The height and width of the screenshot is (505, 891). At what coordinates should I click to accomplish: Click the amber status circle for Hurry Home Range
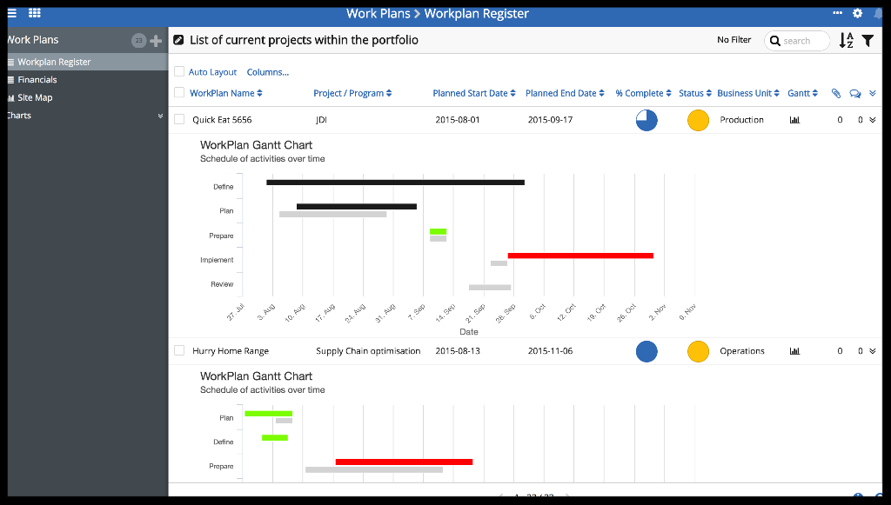[698, 351]
